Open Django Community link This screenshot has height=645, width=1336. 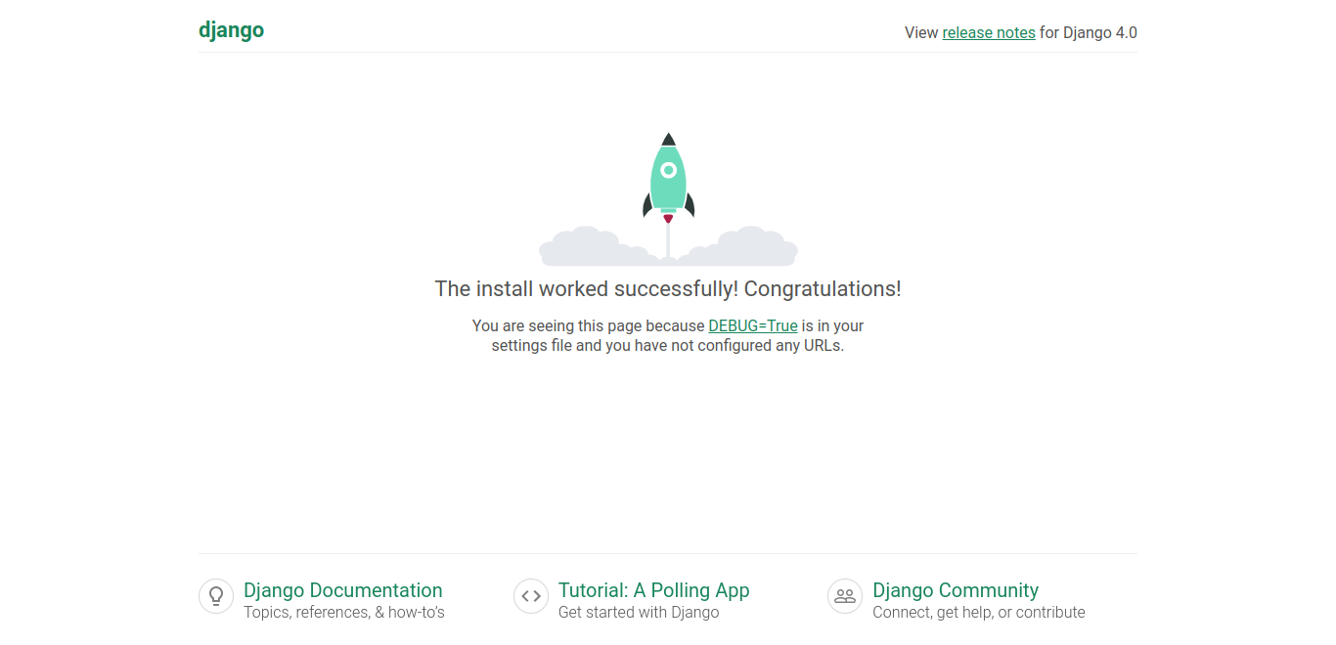(956, 590)
